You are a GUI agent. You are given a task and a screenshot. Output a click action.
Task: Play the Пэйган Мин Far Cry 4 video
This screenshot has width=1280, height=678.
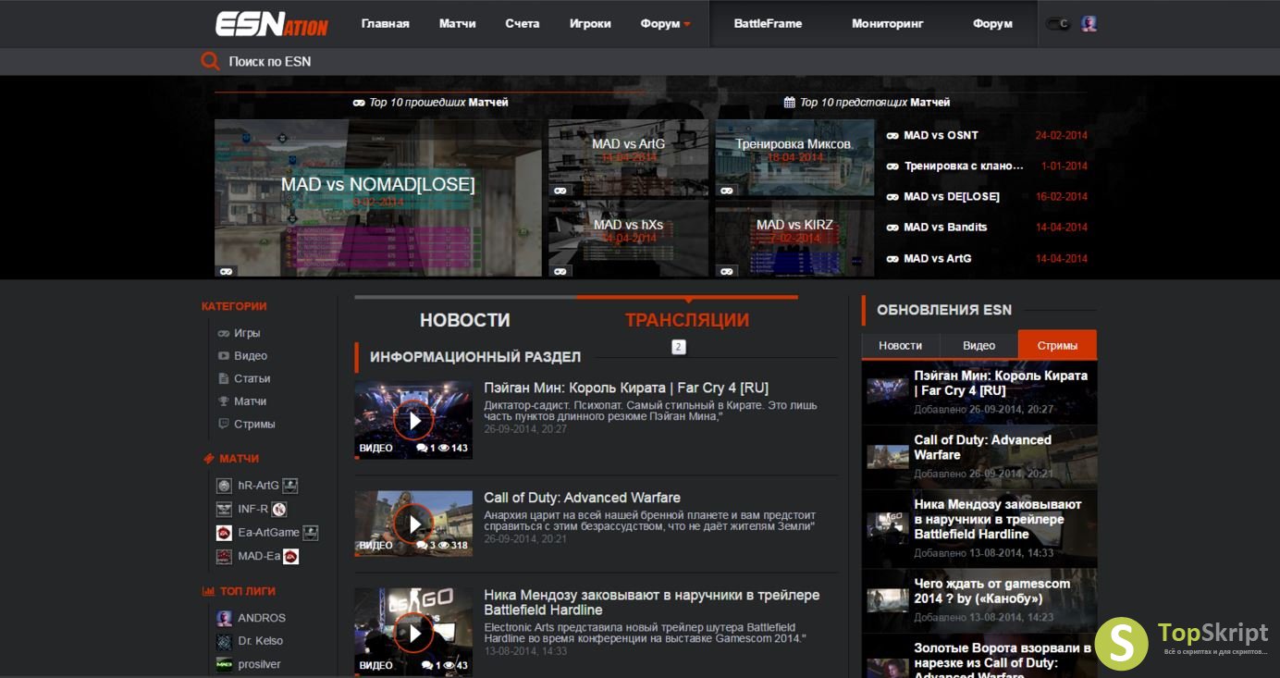[x=413, y=421]
